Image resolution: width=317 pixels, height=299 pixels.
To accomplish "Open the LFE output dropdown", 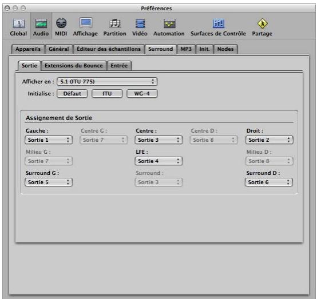I will (158, 161).
